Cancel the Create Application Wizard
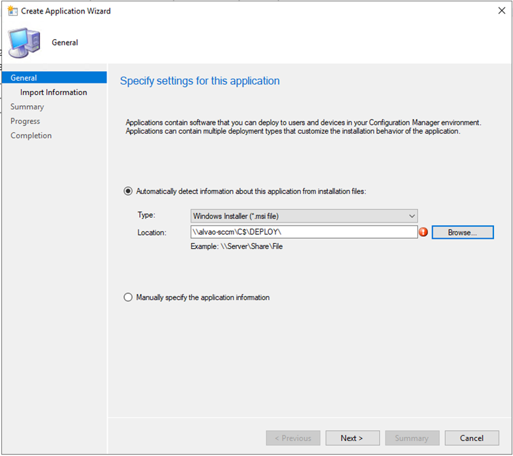513x456 pixels. [x=472, y=438]
